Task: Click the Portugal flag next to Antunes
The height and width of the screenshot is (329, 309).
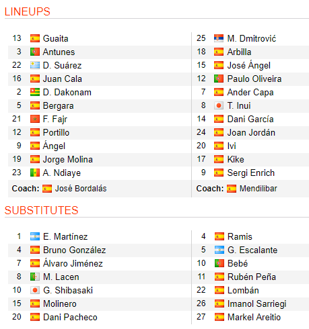Action: click(35, 52)
